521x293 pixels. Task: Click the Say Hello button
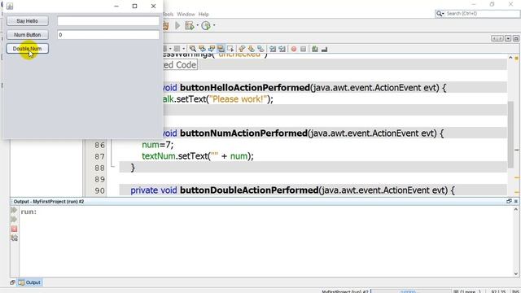[x=27, y=21]
